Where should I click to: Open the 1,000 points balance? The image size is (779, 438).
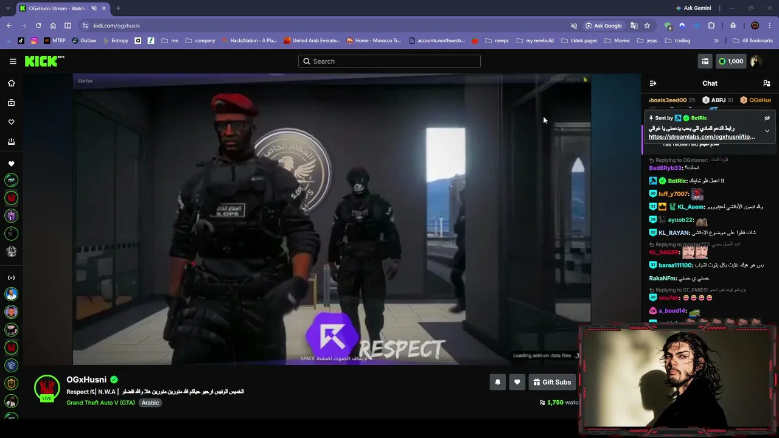coord(731,61)
